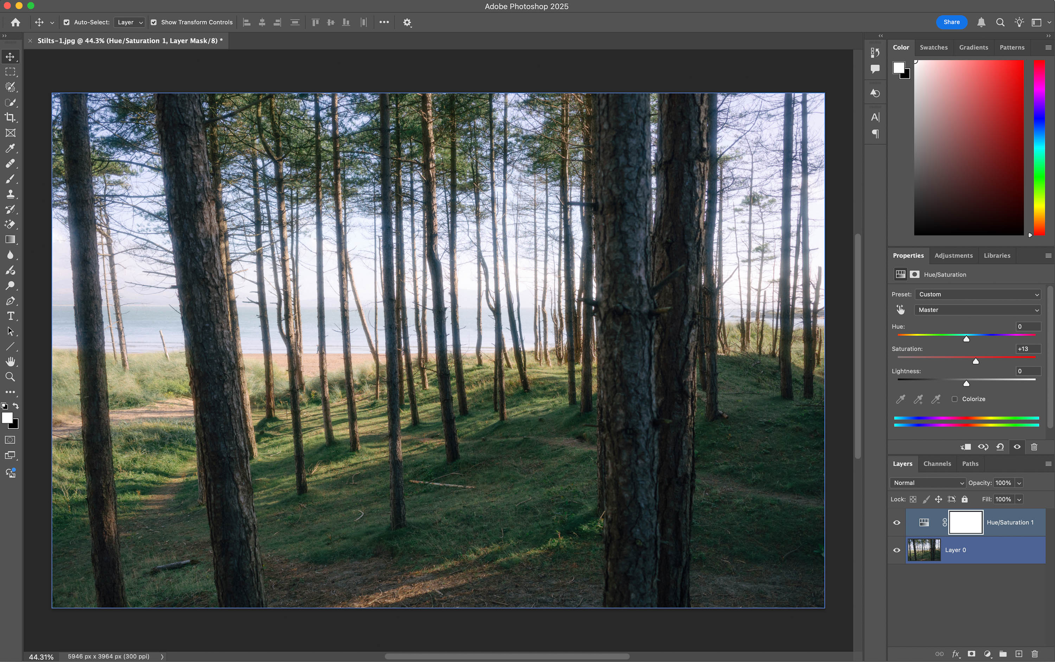Activate the on-image adjustment hand tool

(x=900, y=310)
